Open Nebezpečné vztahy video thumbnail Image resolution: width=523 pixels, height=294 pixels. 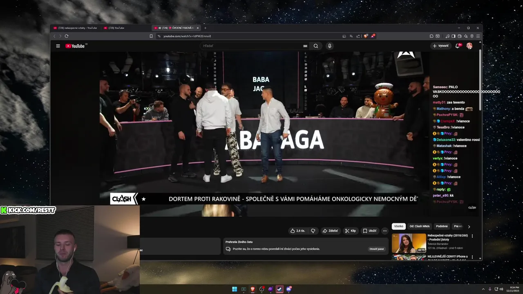[x=409, y=243]
